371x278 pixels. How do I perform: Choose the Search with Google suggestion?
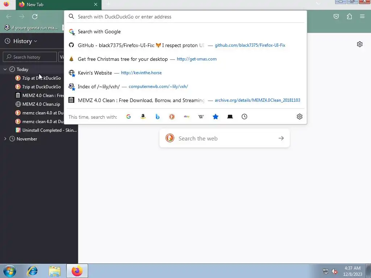tap(185, 32)
